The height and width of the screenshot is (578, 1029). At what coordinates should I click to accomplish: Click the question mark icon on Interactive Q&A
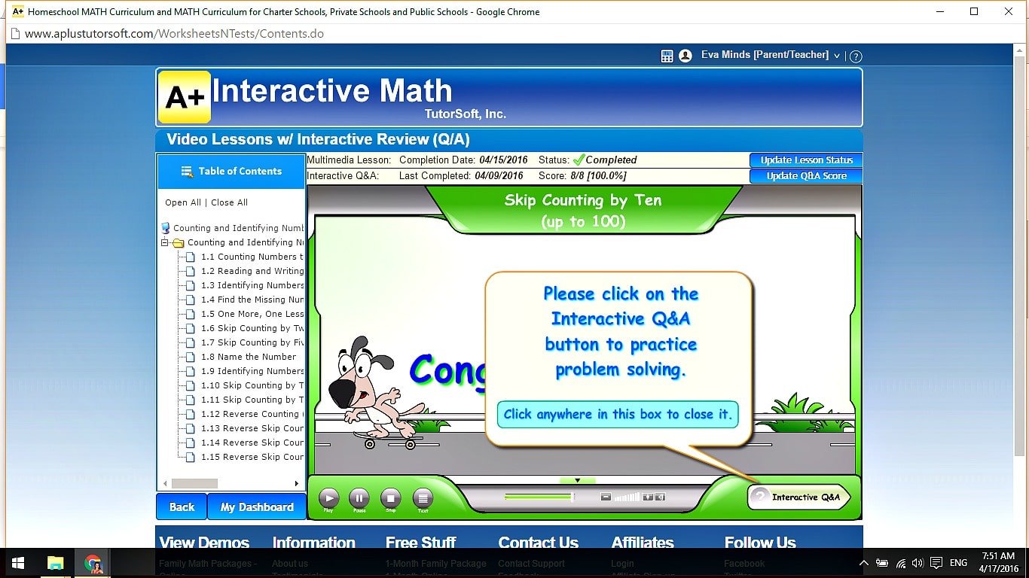760,497
